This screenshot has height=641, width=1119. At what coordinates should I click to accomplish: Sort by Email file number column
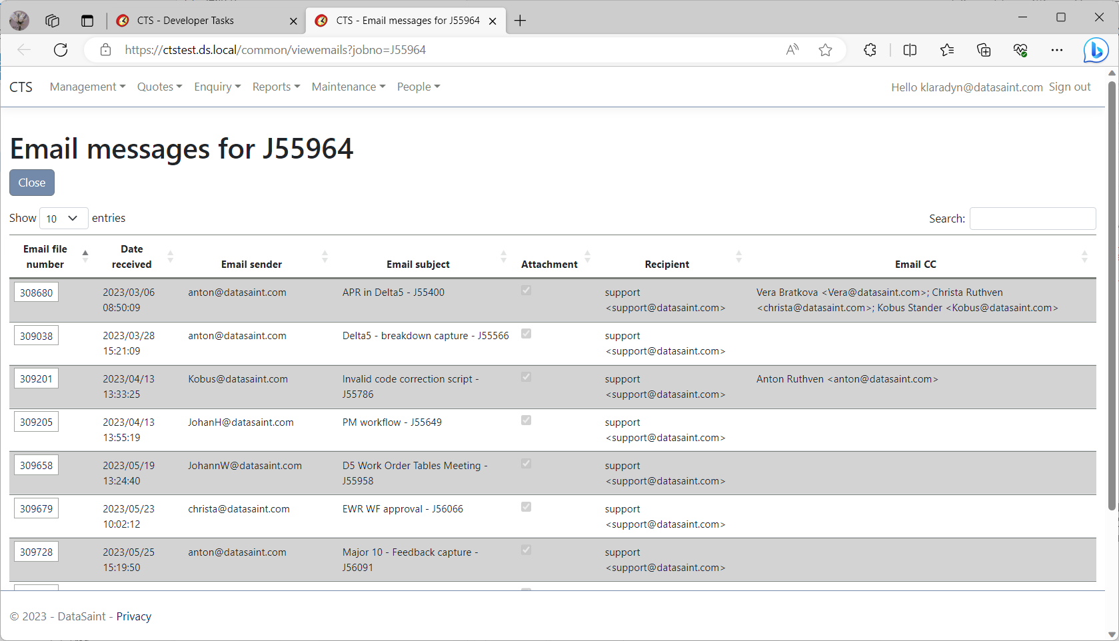[x=51, y=257]
